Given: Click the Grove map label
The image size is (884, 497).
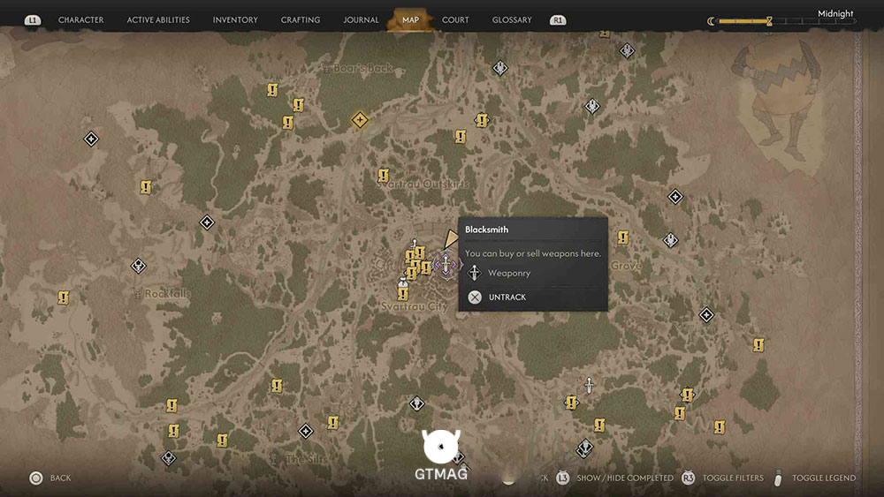Looking at the screenshot, I should click(626, 265).
